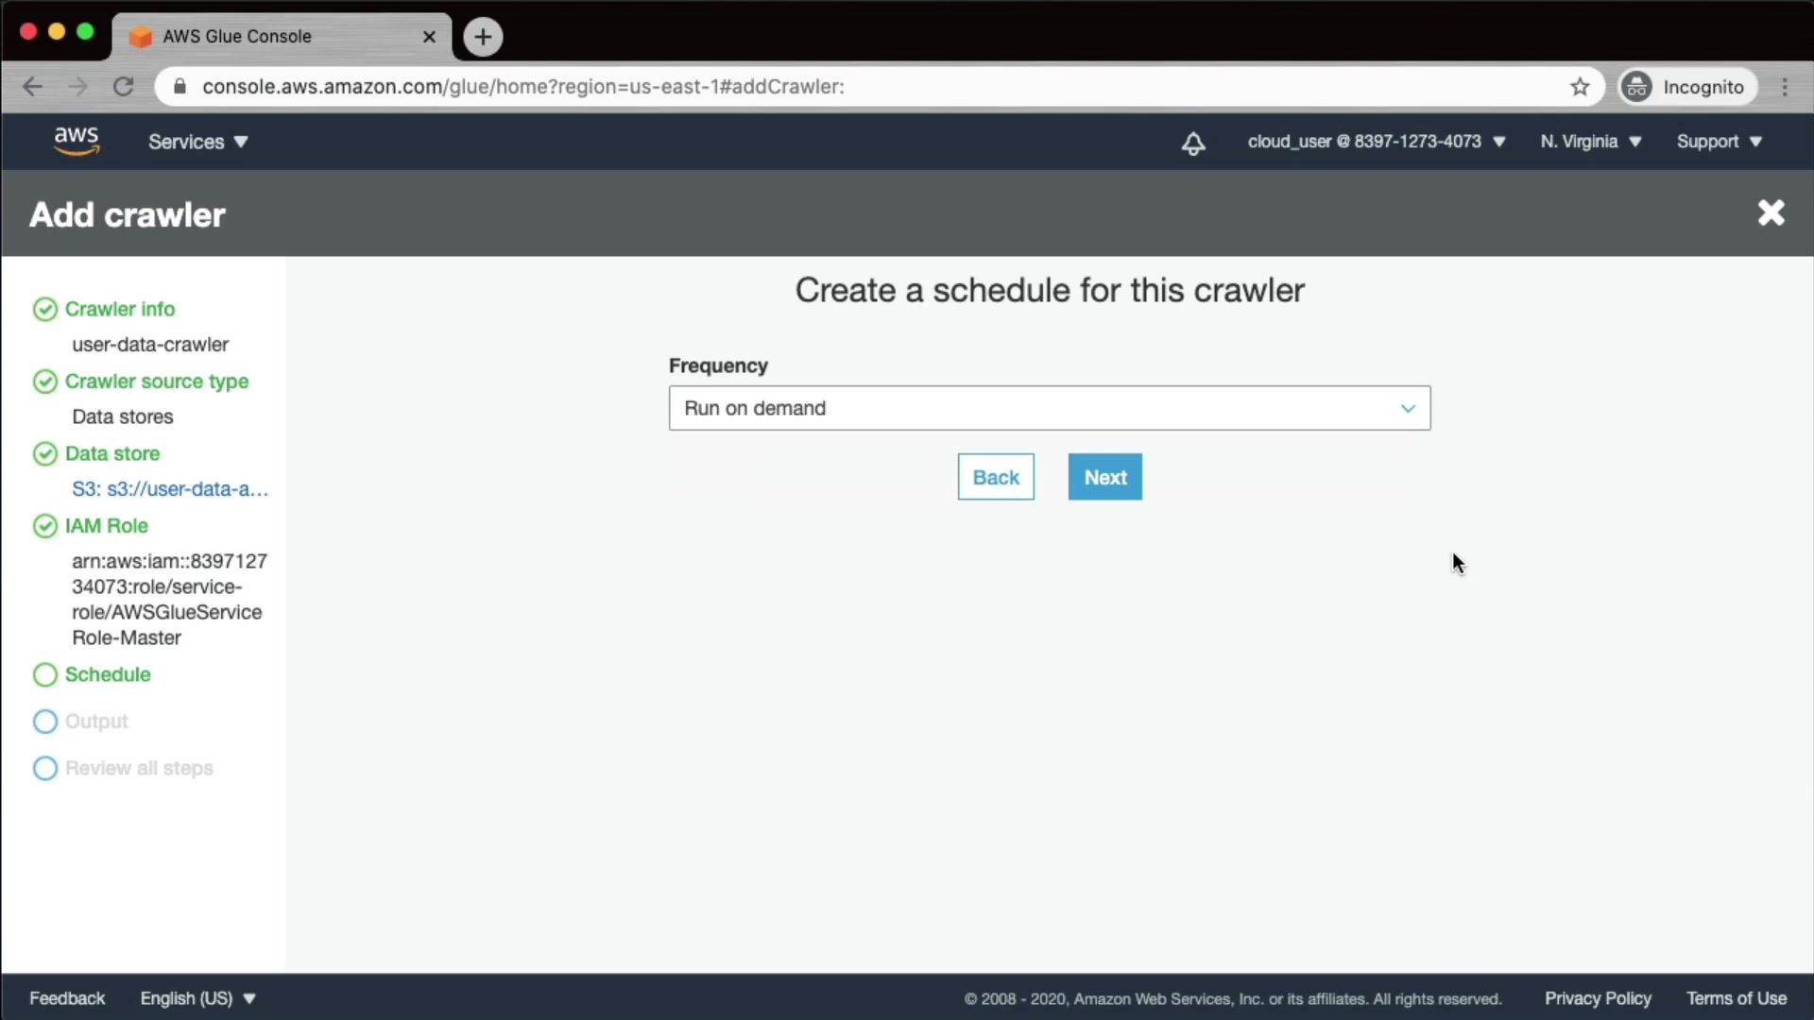
Task: Open Chrome three-dot menu
Action: click(x=1785, y=87)
